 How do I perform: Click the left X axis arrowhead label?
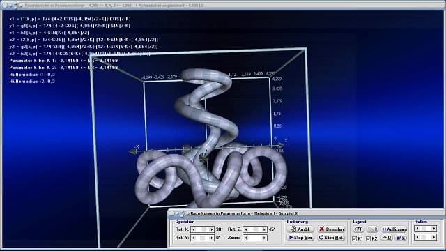tap(137, 147)
